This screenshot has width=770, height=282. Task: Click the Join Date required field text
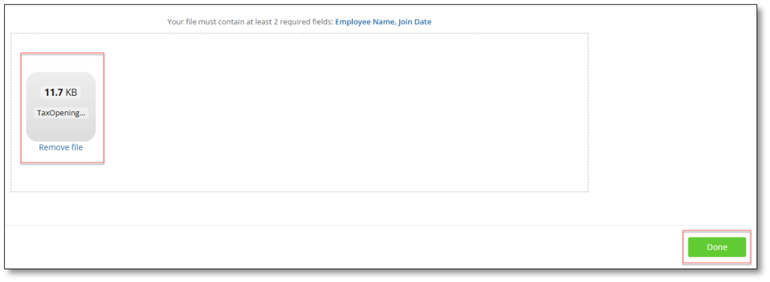coord(415,21)
